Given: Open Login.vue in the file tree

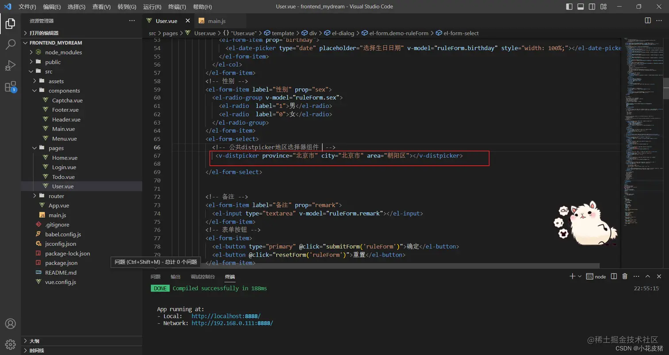Looking at the screenshot, I should [x=64, y=167].
